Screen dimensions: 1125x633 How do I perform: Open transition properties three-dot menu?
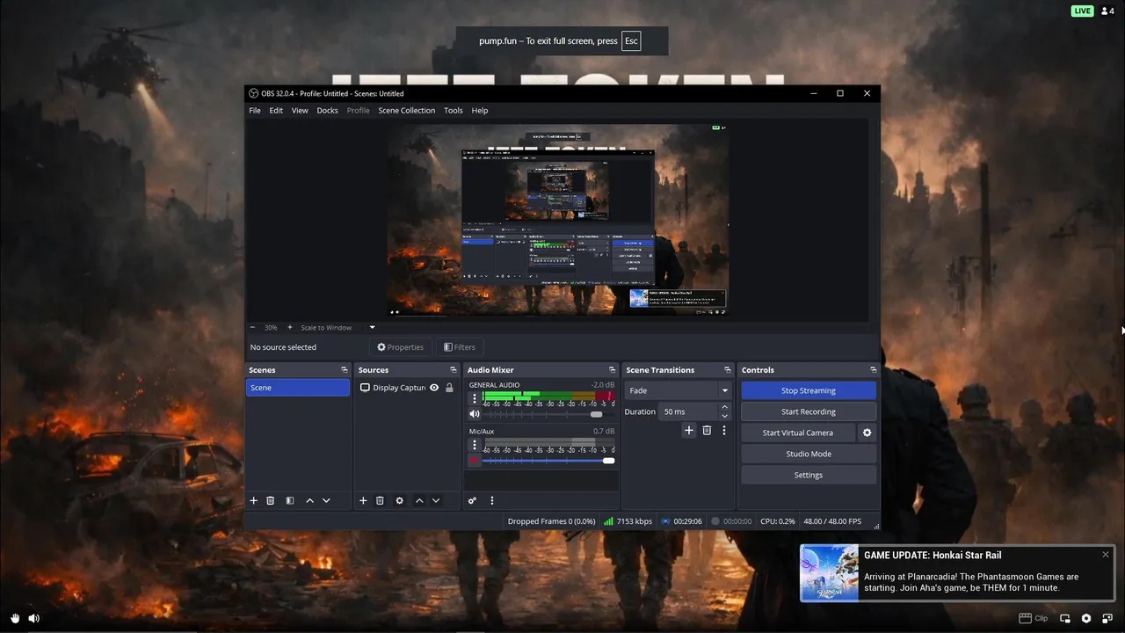724,430
